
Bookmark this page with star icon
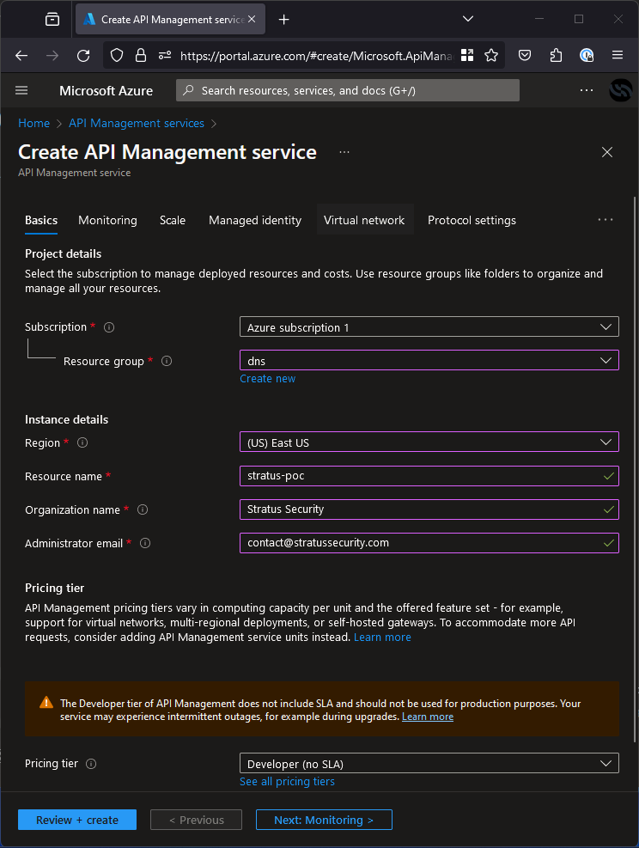[x=491, y=55]
